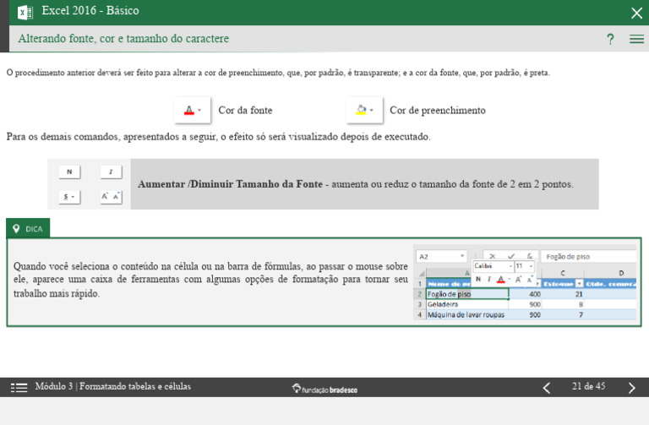
Task: Click the map pin icon beside DICA
Action: coord(16,229)
